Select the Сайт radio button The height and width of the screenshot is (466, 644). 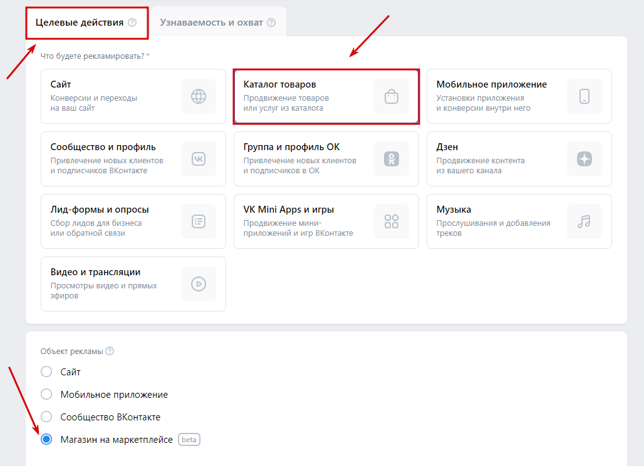[46, 372]
